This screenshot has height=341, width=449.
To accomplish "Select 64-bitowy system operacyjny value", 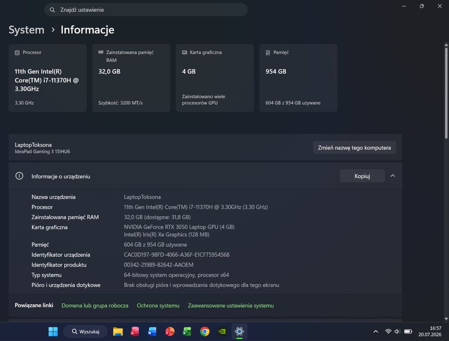I will tap(176, 275).
